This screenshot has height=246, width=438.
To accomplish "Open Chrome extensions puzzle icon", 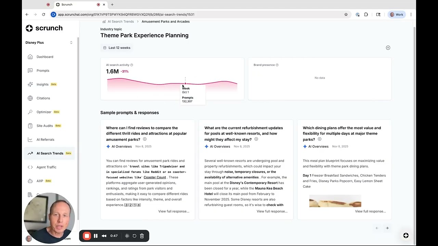I will pyautogui.click(x=366, y=14).
